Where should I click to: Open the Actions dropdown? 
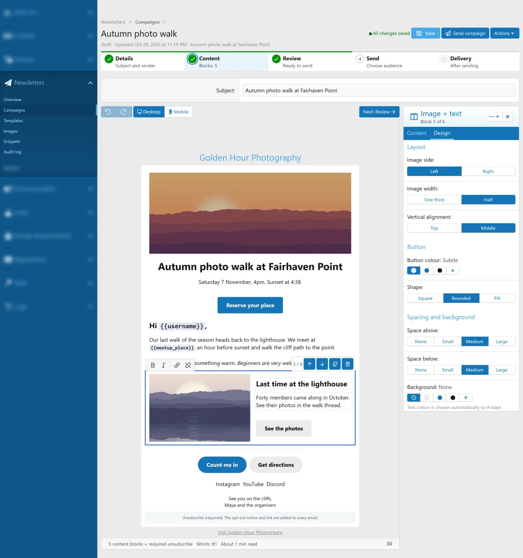tap(505, 33)
